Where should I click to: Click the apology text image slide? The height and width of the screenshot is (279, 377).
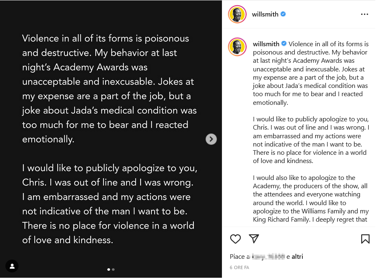coord(109,139)
